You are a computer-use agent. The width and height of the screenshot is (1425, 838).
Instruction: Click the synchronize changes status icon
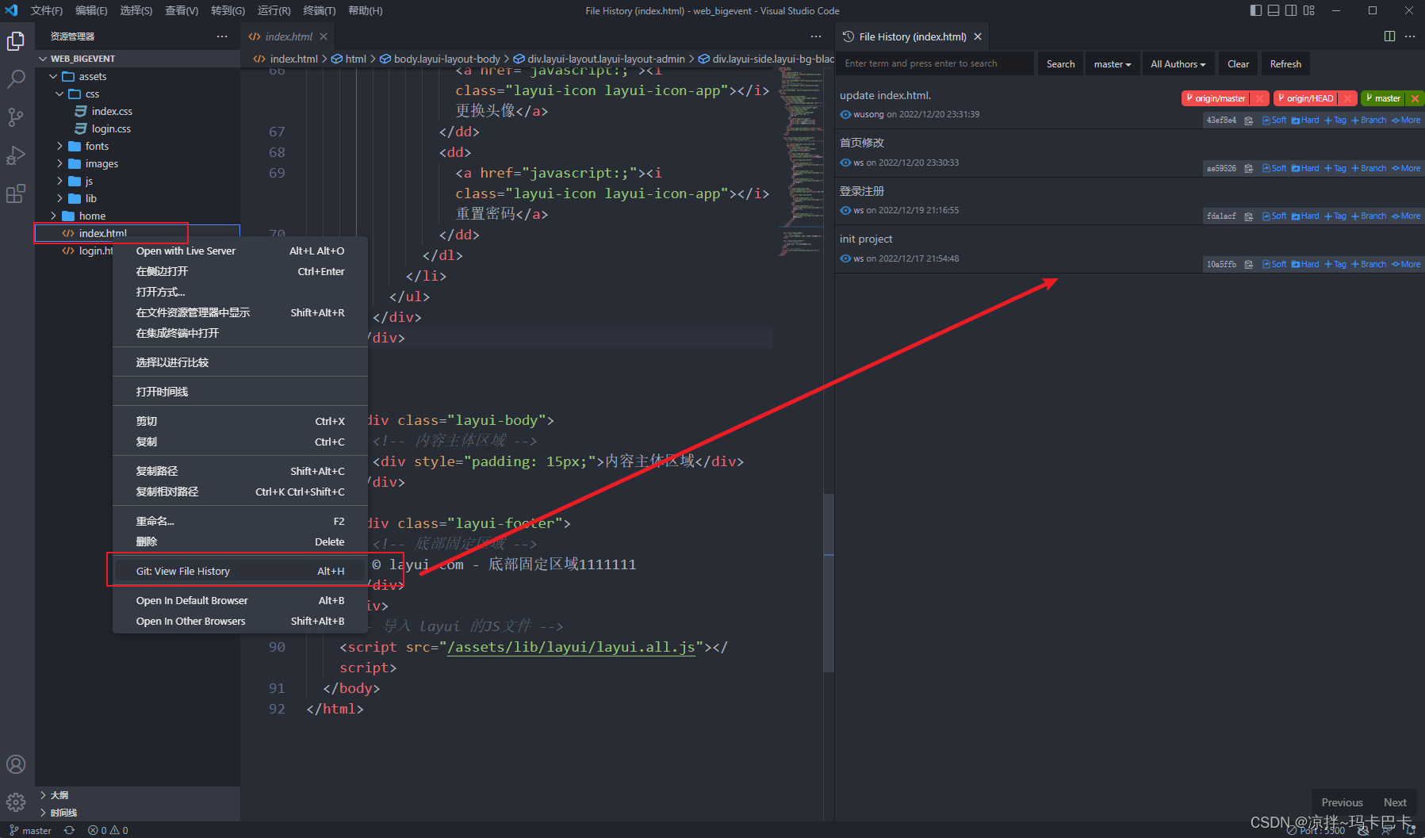click(x=70, y=830)
